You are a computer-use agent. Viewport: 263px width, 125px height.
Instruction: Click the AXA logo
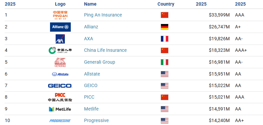point(60,39)
